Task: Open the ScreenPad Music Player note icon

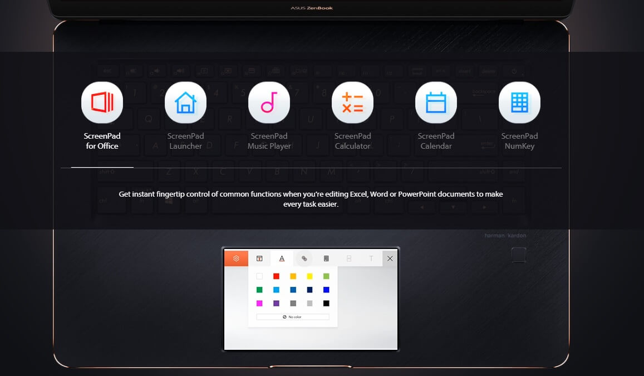Action: pyautogui.click(x=269, y=102)
